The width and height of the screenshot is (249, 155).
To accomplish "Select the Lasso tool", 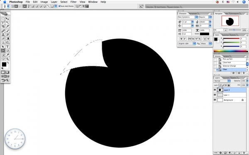I will tap(3, 22).
